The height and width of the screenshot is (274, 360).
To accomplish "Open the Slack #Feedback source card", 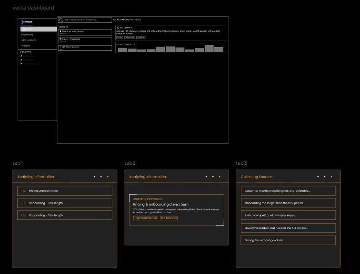I will point(85,40).
